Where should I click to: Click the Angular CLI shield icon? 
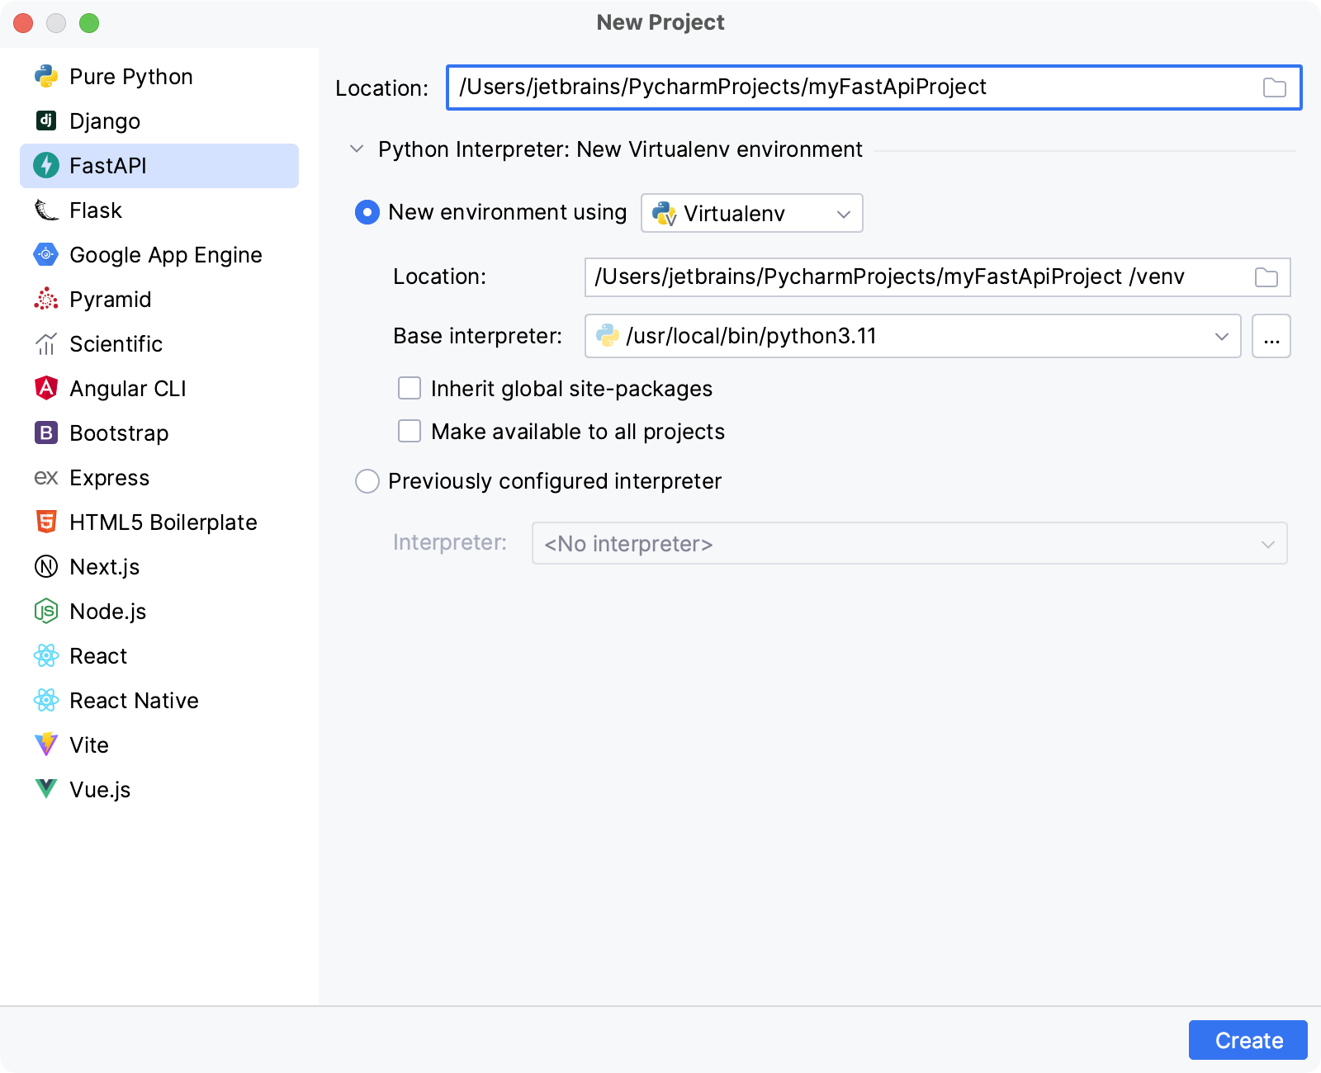point(46,388)
